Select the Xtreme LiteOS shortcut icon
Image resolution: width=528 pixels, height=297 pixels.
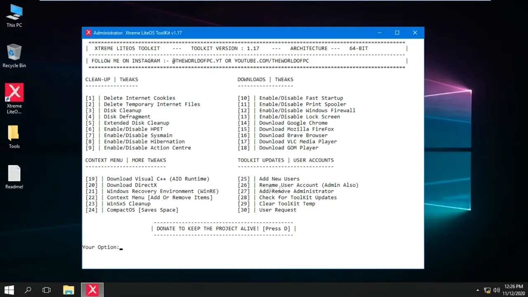14,99
